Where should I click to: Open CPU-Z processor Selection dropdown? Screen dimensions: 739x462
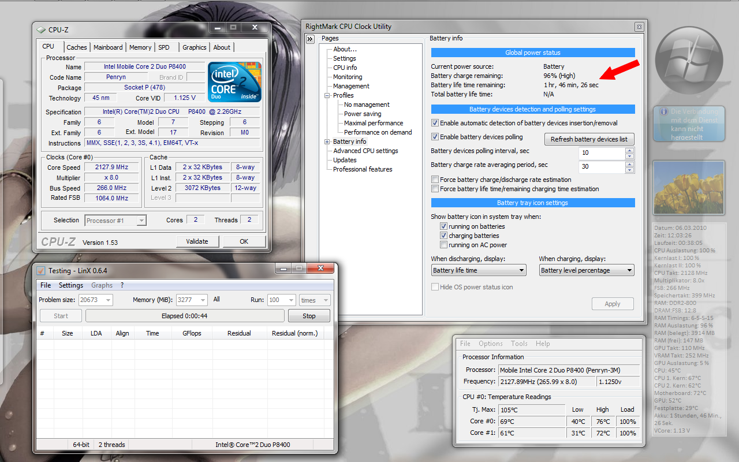pyautogui.click(x=115, y=220)
